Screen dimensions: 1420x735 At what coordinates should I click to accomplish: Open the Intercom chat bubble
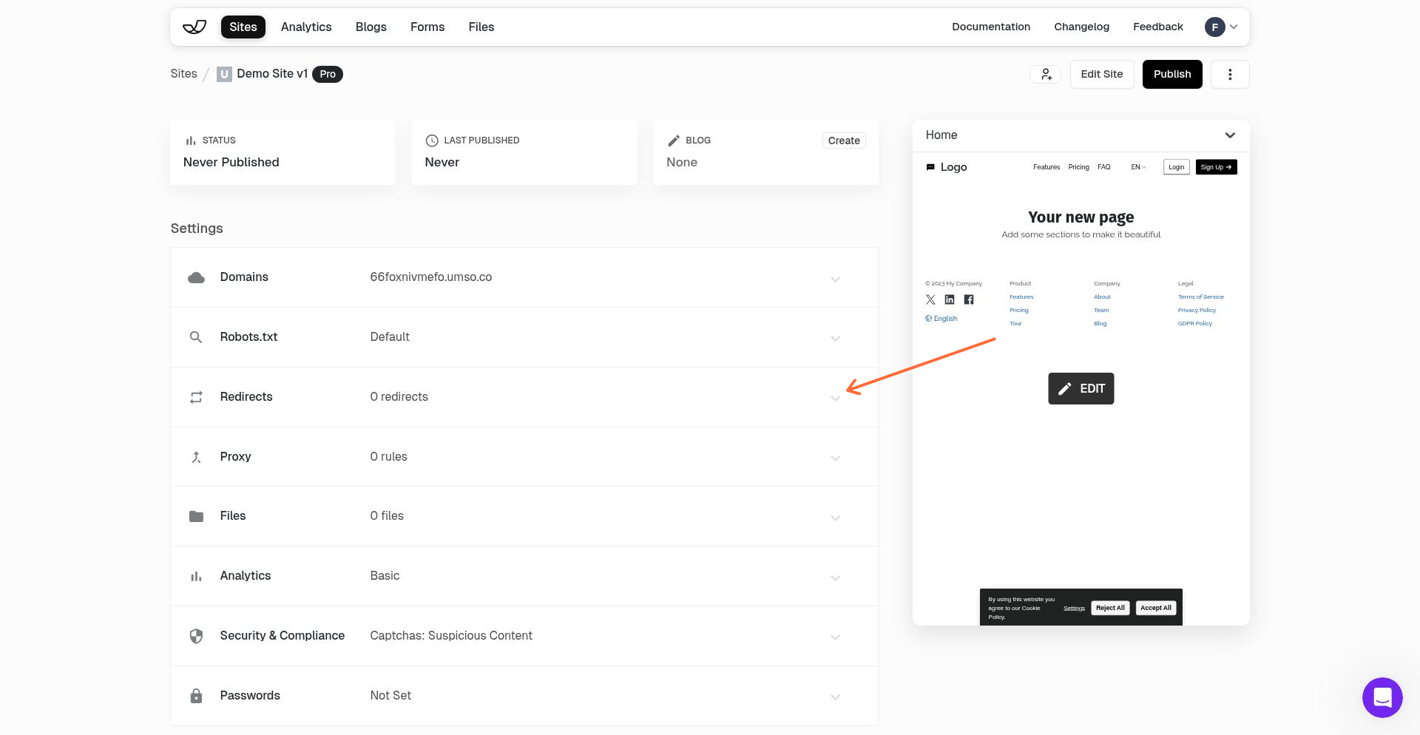click(1382, 697)
